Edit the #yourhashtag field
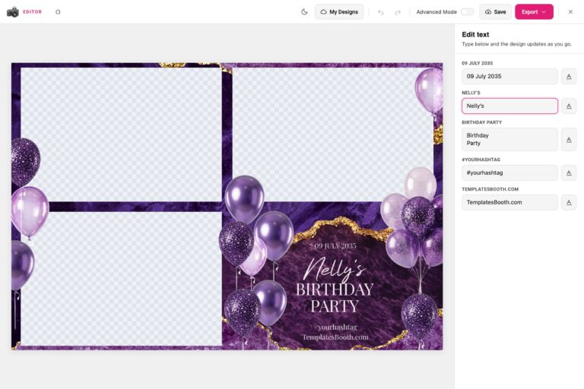 (x=509, y=172)
